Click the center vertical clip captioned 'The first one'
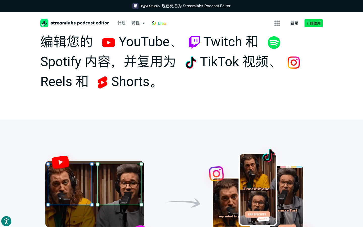Viewport: 363px width, 227px height. [258, 189]
